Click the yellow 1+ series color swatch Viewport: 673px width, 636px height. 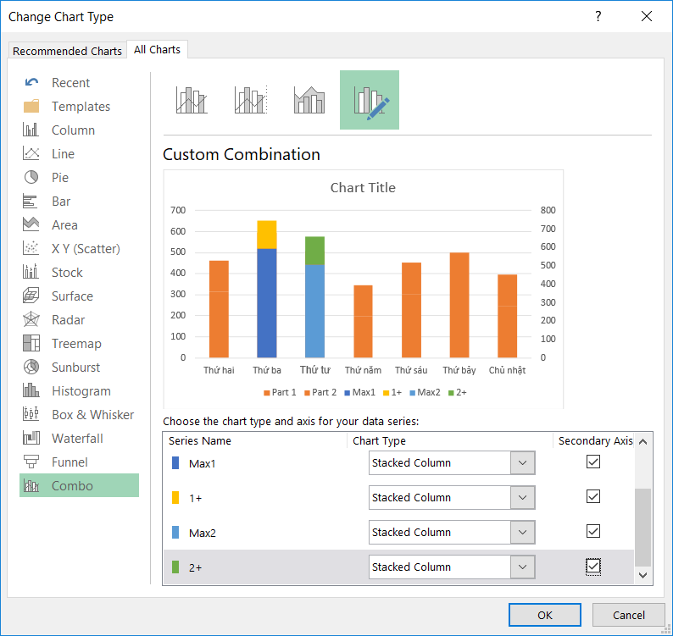(x=175, y=498)
